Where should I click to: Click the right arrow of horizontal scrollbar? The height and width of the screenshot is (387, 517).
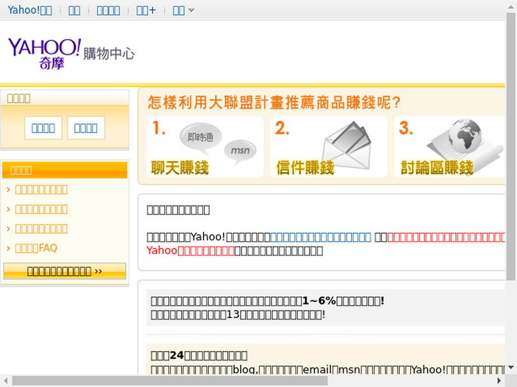pos(499,380)
